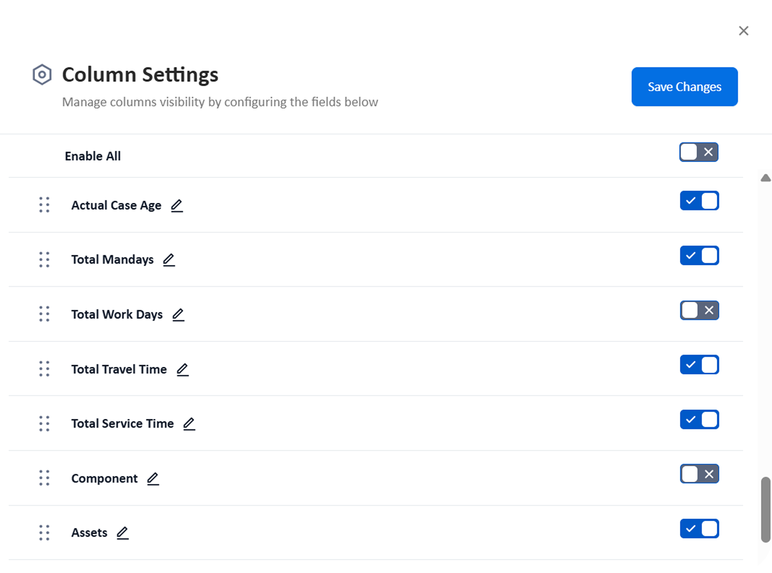Edit the Component column label
772x573 pixels.
coord(153,479)
